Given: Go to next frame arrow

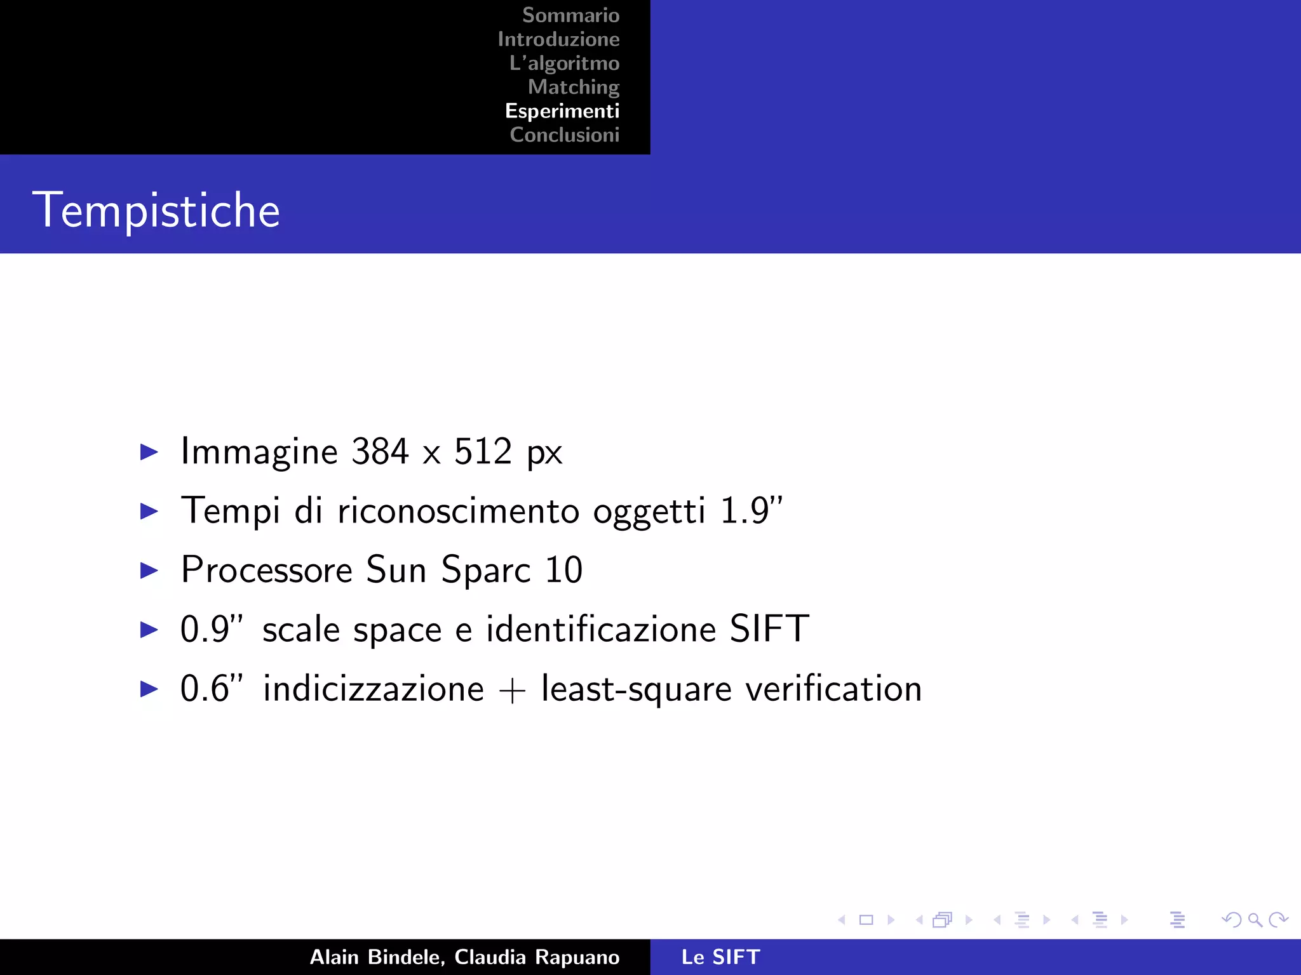Looking at the screenshot, I should pyautogui.click(x=969, y=920).
